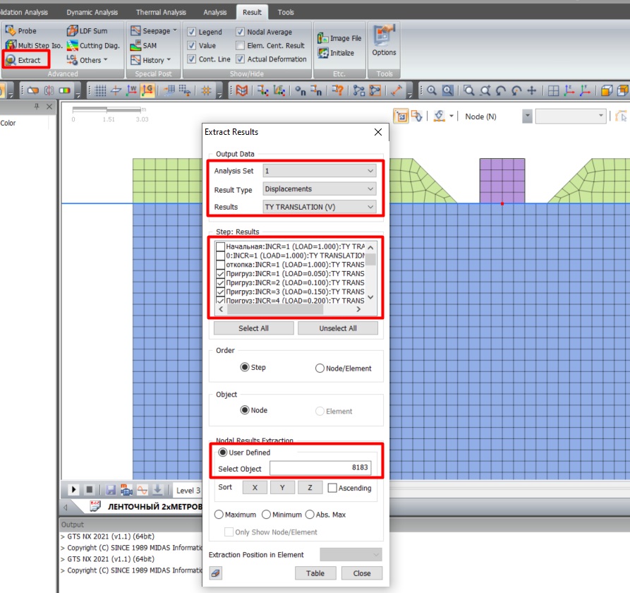This screenshot has width=630, height=593.
Task: Click the Table button
Action: [315, 573]
